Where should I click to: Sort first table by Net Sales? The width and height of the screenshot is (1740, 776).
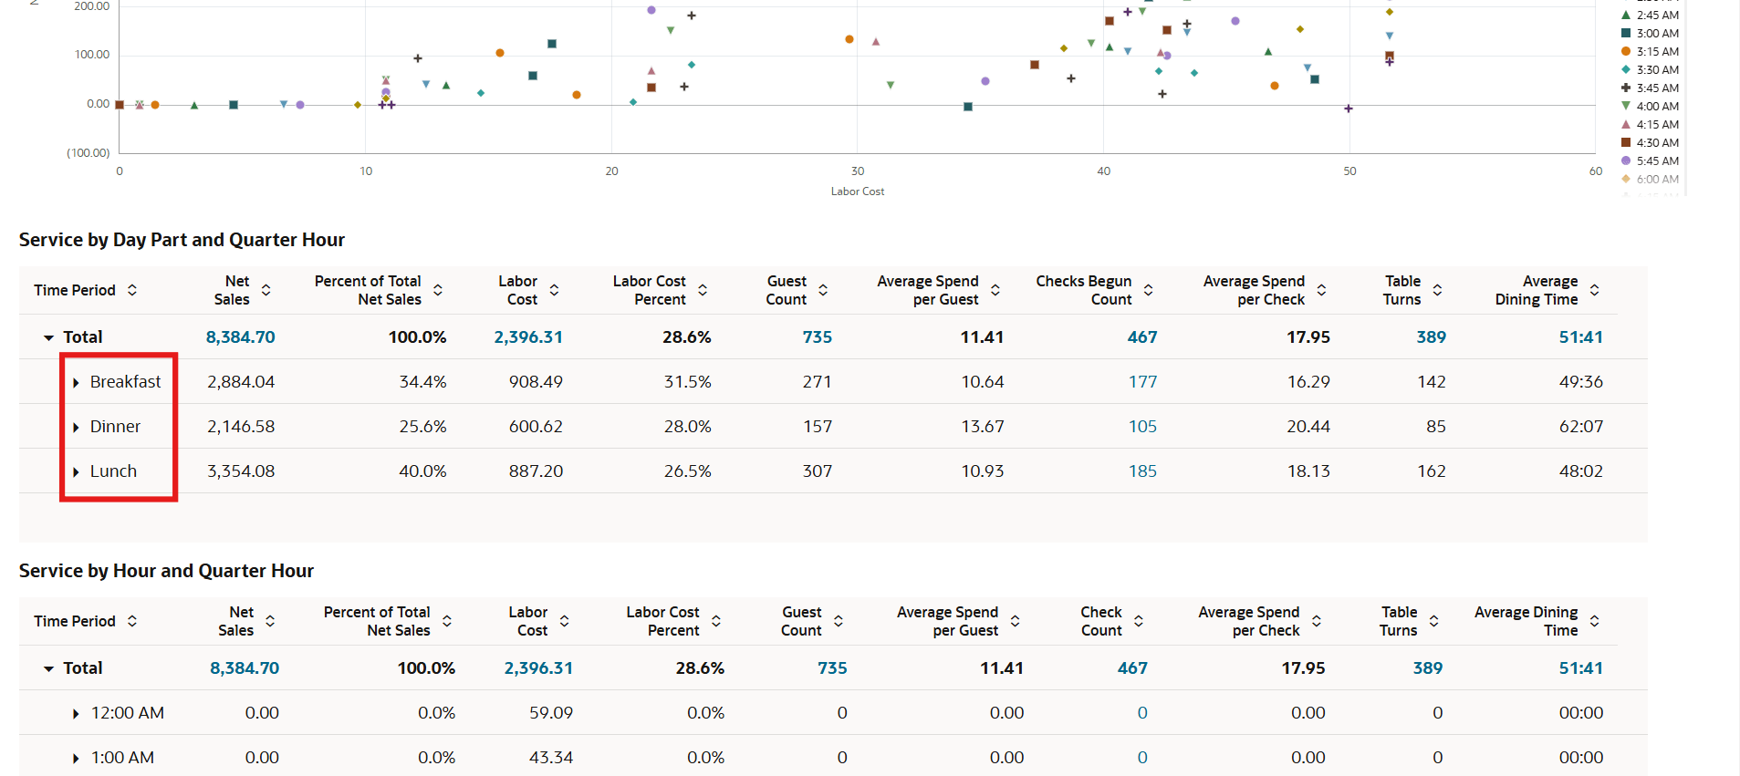point(266,290)
